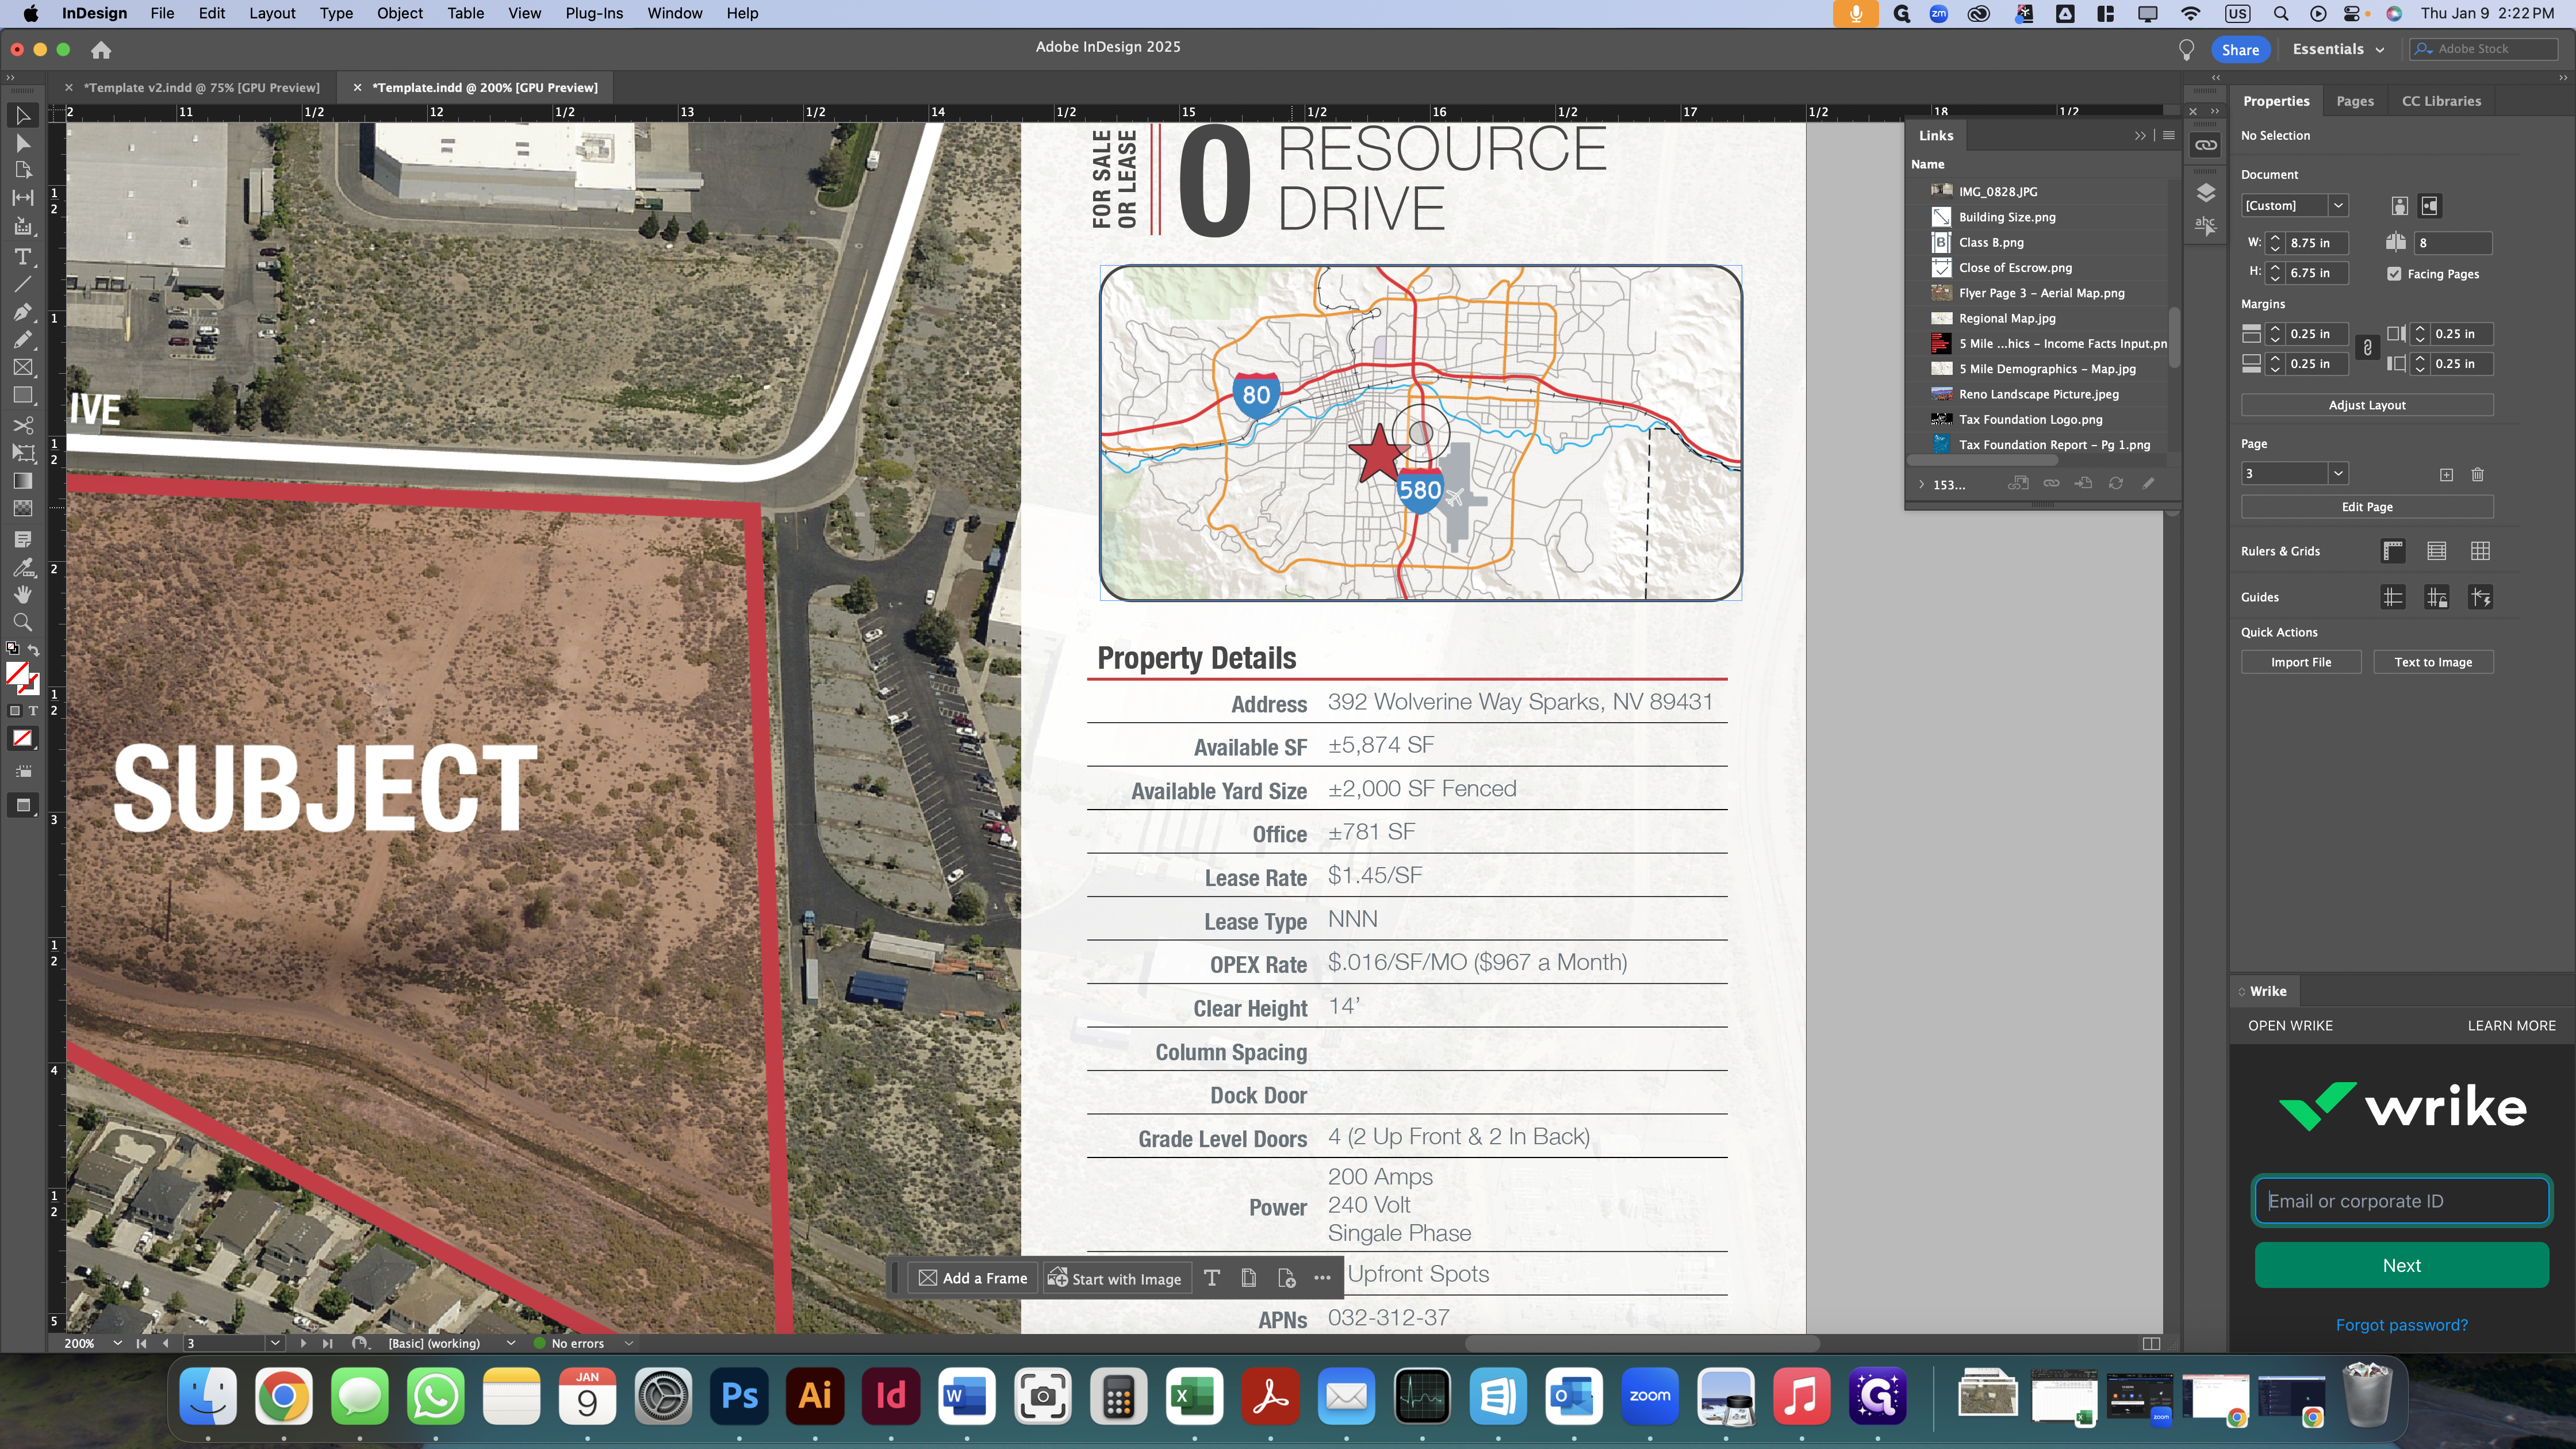The height and width of the screenshot is (1449, 2576).
Task: Uncheck the Facing Pages checkbox
Action: coord(2394,274)
